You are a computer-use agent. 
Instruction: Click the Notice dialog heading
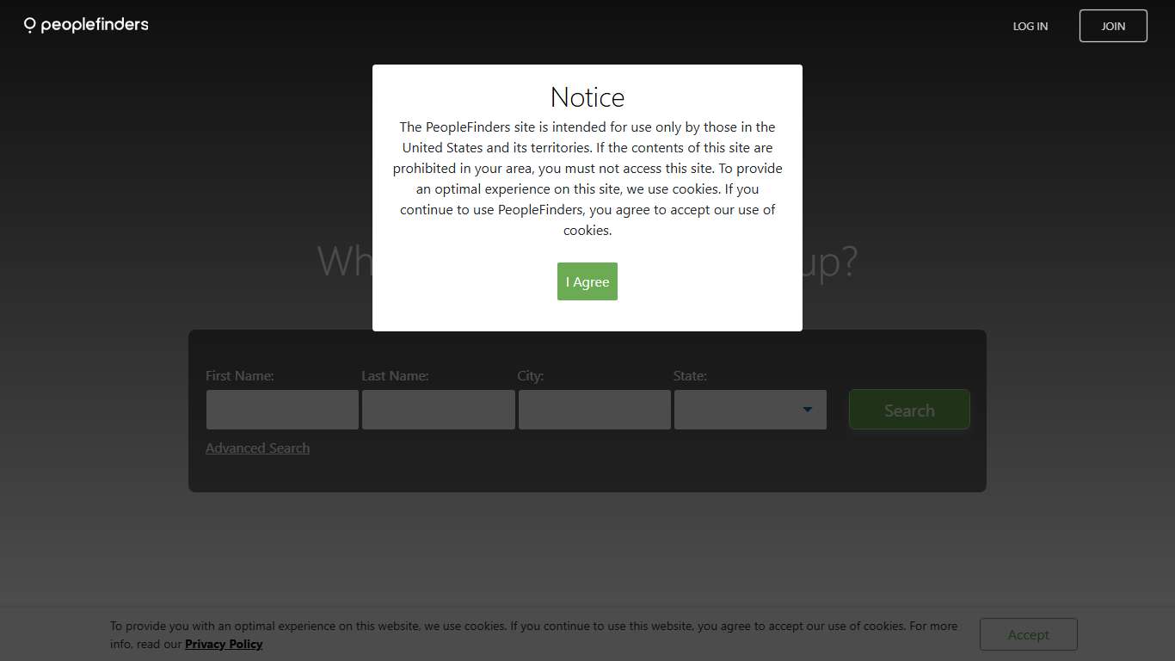tap(587, 96)
